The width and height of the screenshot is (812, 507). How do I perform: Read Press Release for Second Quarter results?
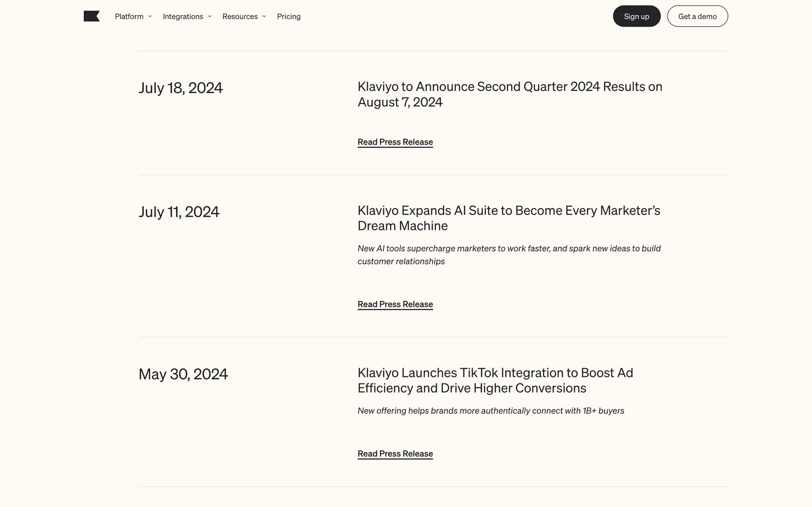(x=395, y=142)
